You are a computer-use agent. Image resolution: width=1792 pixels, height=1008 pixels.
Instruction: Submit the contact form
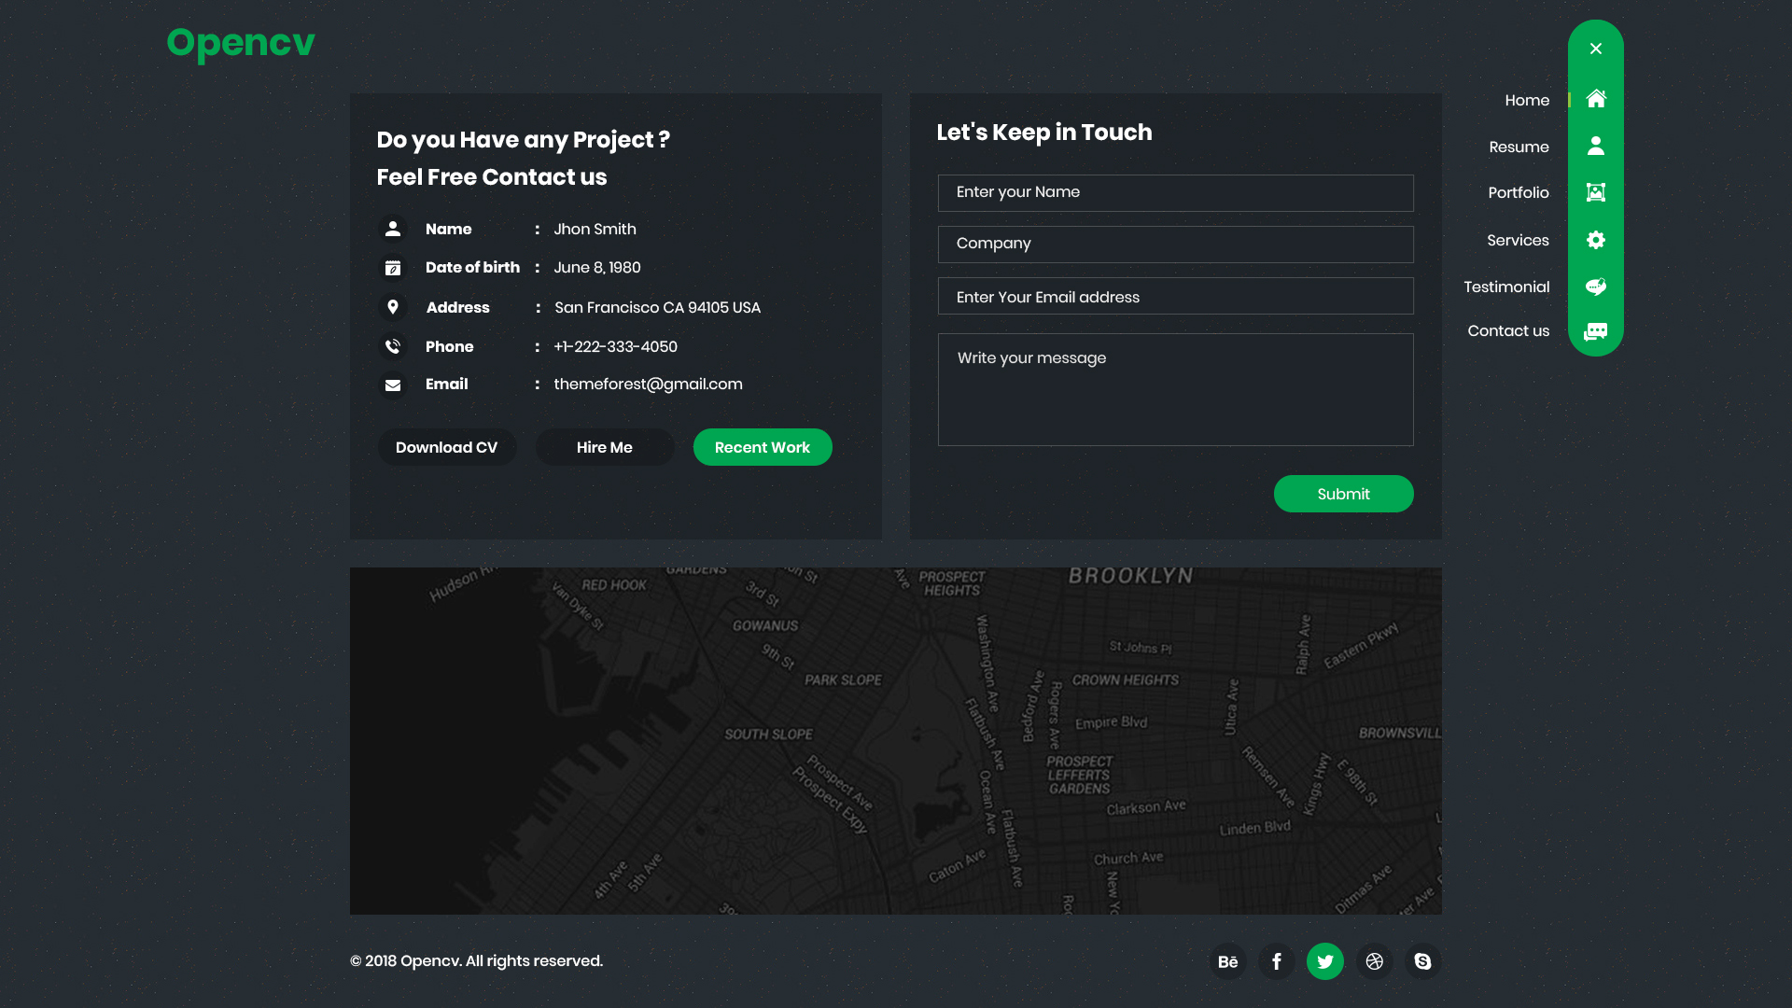[x=1343, y=494]
